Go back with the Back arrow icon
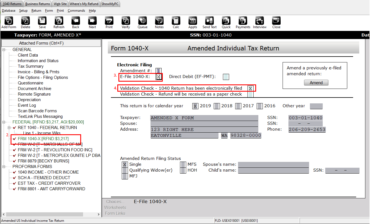 [76, 21]
